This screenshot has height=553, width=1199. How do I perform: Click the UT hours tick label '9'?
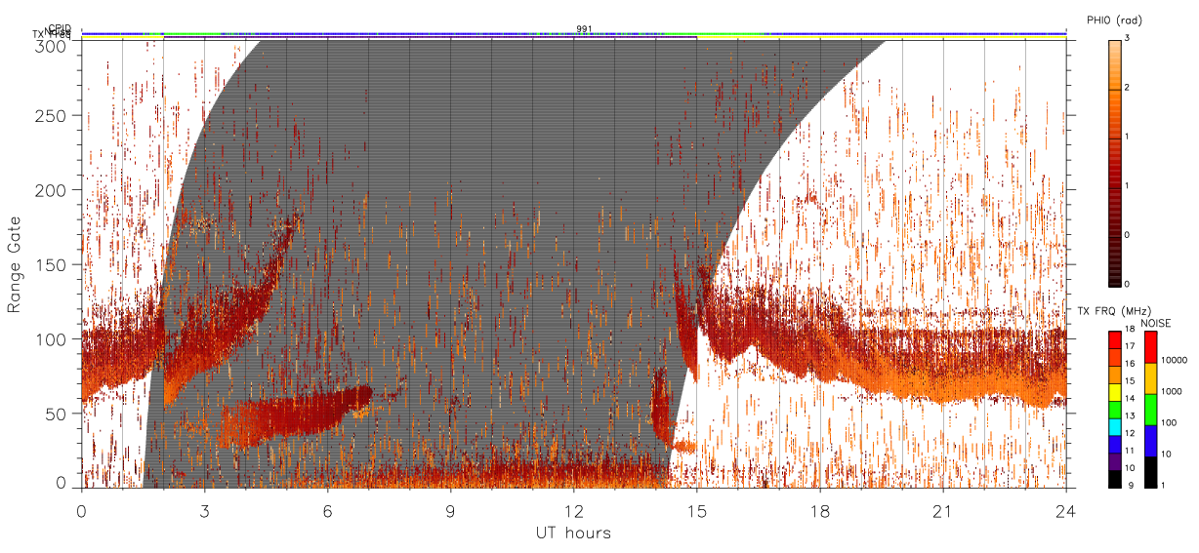pos(450,511)
